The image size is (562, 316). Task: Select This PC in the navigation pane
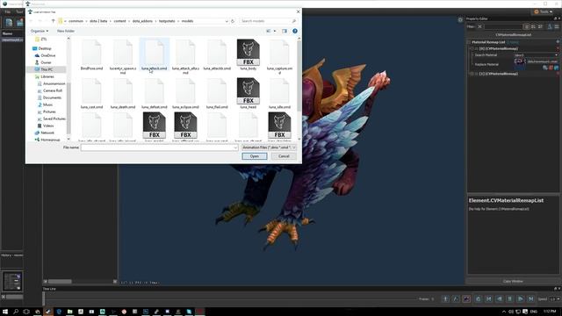tap(47, 69)
